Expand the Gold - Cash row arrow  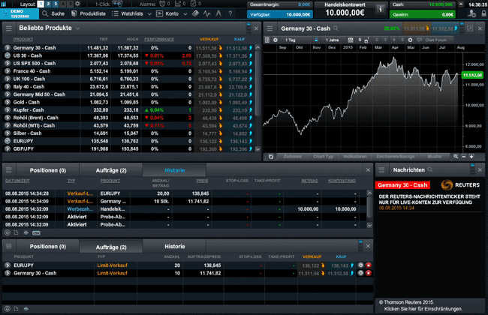pyautogui.click(x=8, y=102)
